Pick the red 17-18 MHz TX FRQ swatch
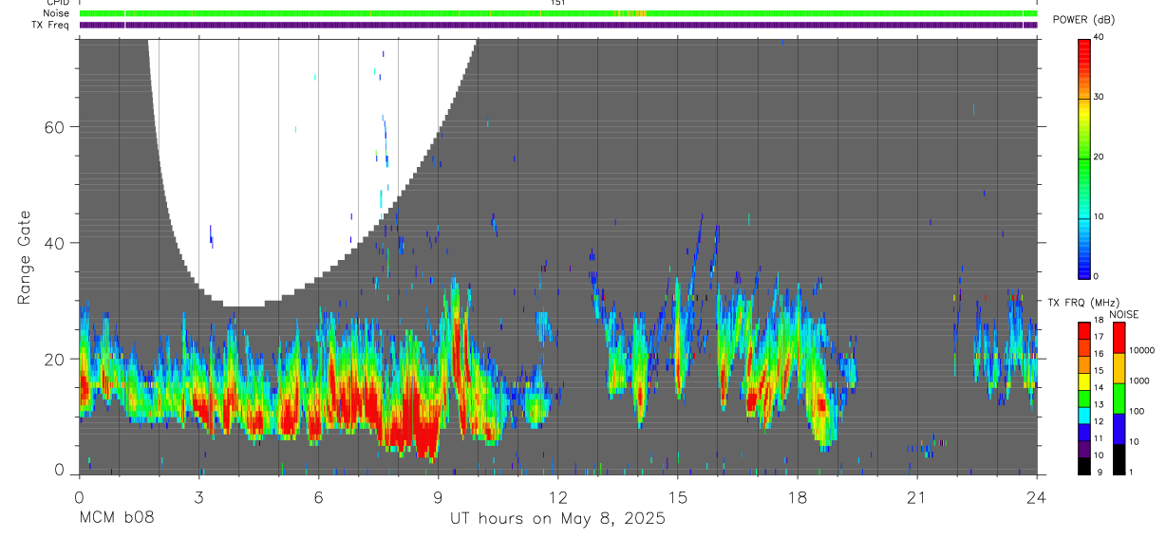 pyautogui.click(x=1084, y=331)
